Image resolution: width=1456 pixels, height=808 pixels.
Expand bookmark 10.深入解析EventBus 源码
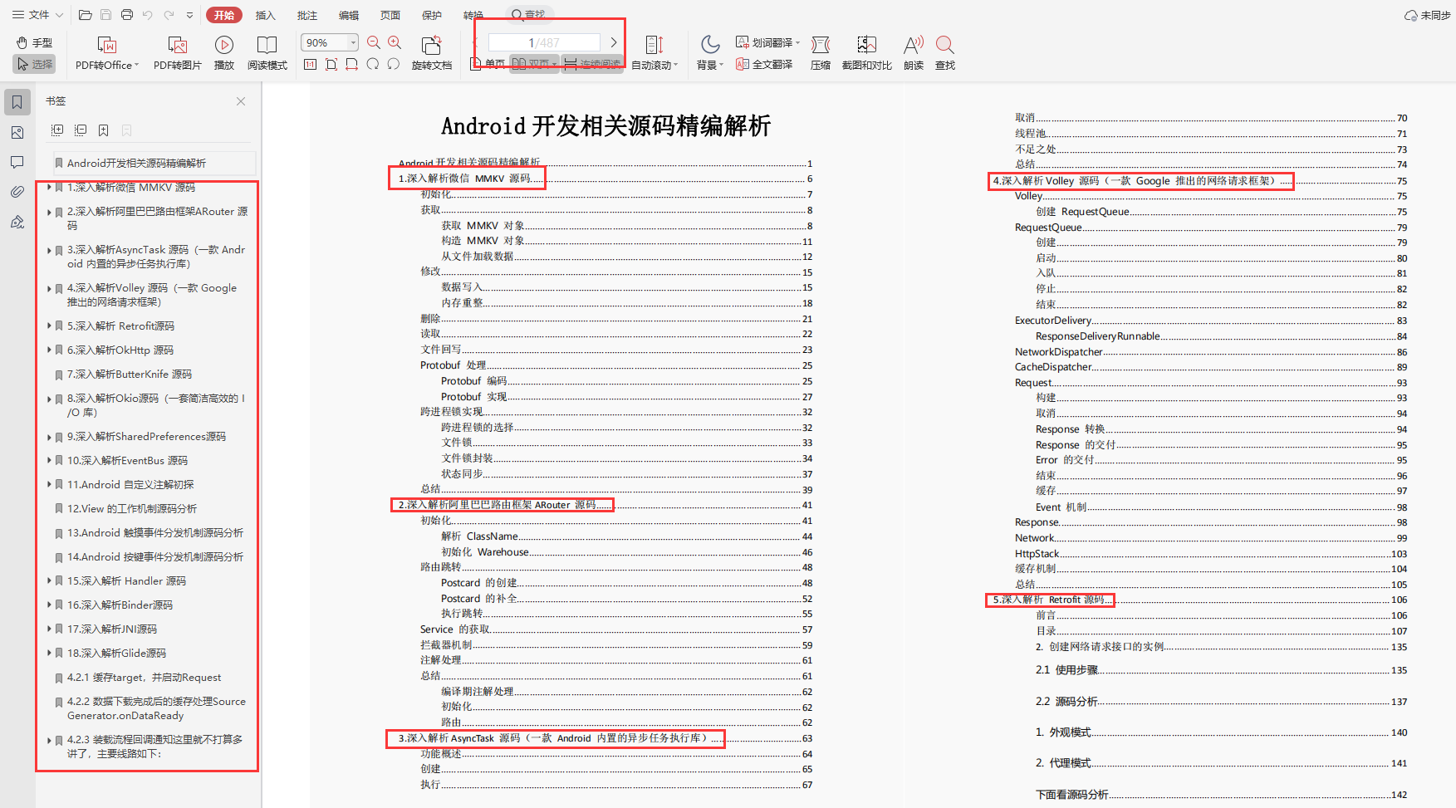(x=49, y=460)
